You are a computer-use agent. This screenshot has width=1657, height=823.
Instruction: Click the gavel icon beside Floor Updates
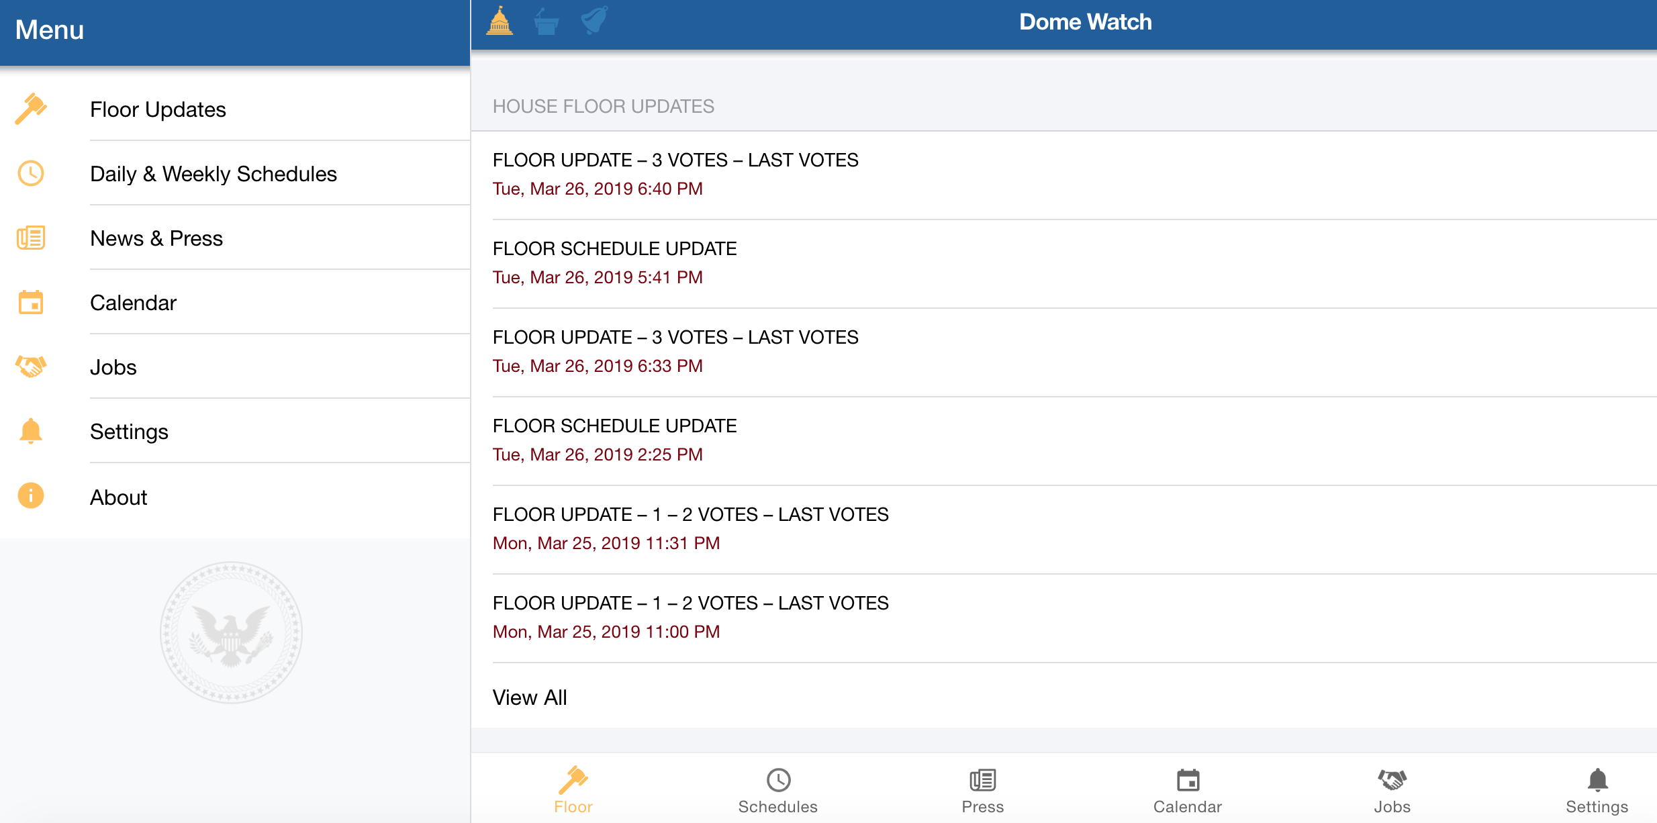click(x=31, y=109)
